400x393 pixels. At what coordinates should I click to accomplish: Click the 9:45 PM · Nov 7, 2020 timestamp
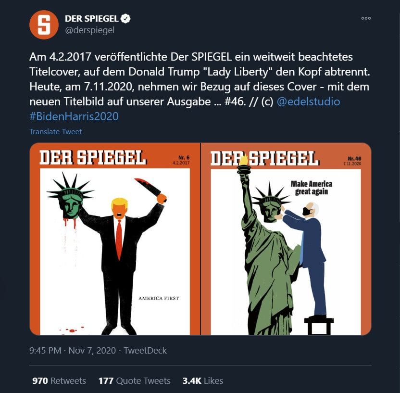[x=73, y=350]
